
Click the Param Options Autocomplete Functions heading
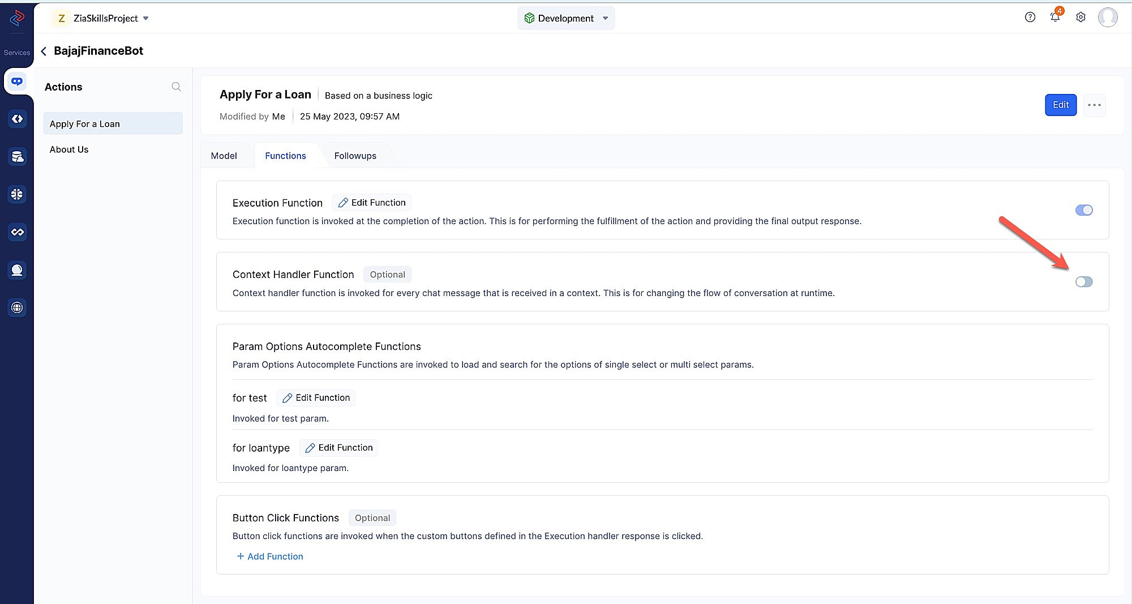(327, 346)
